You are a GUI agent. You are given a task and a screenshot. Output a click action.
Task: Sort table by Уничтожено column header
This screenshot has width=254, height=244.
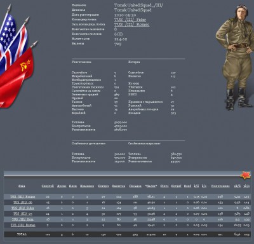coord(220,186)
